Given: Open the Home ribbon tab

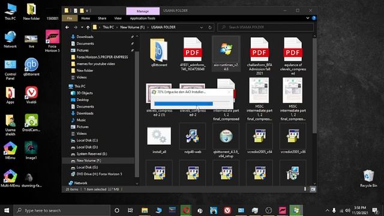Looking at the screenshot, I should (x=85, y=19).
